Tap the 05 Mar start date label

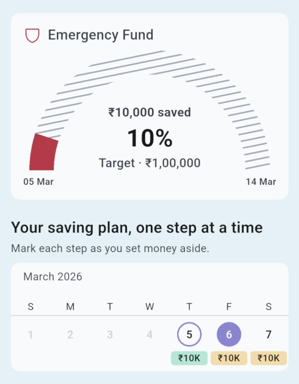[x=38, y=182]
